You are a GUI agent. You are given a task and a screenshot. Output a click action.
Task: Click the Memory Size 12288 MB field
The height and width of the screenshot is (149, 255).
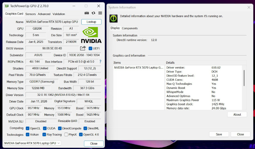pyautogui.click(x=38, y=88)
